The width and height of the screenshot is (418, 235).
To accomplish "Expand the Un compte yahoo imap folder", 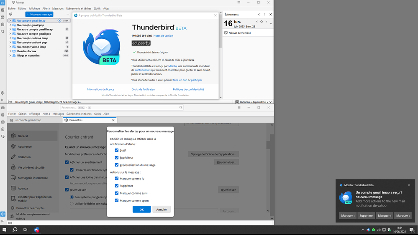I will (x=10, y=47).
